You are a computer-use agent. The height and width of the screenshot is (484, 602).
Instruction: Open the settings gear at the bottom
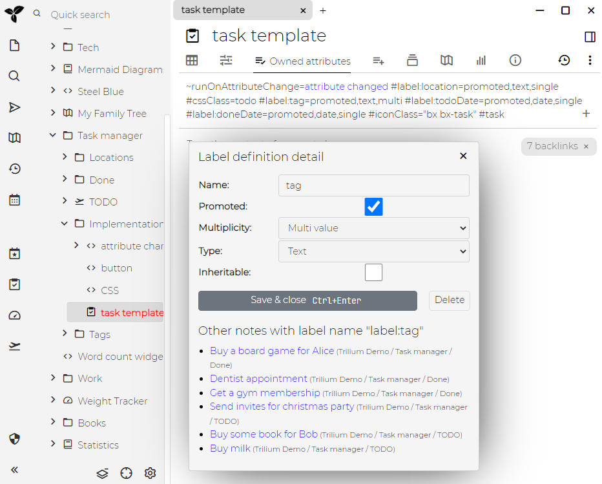click(150, 473)
